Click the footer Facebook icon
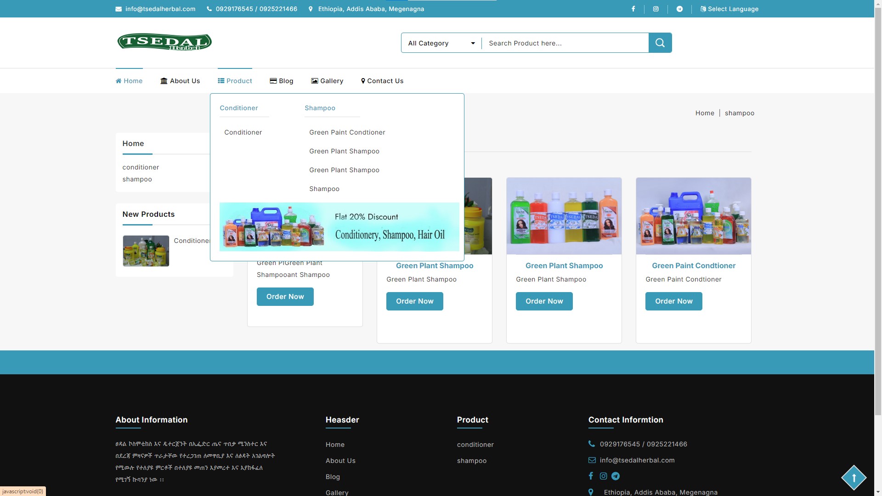Viewport: 882px width, 496px height. [x=591, y=476]
